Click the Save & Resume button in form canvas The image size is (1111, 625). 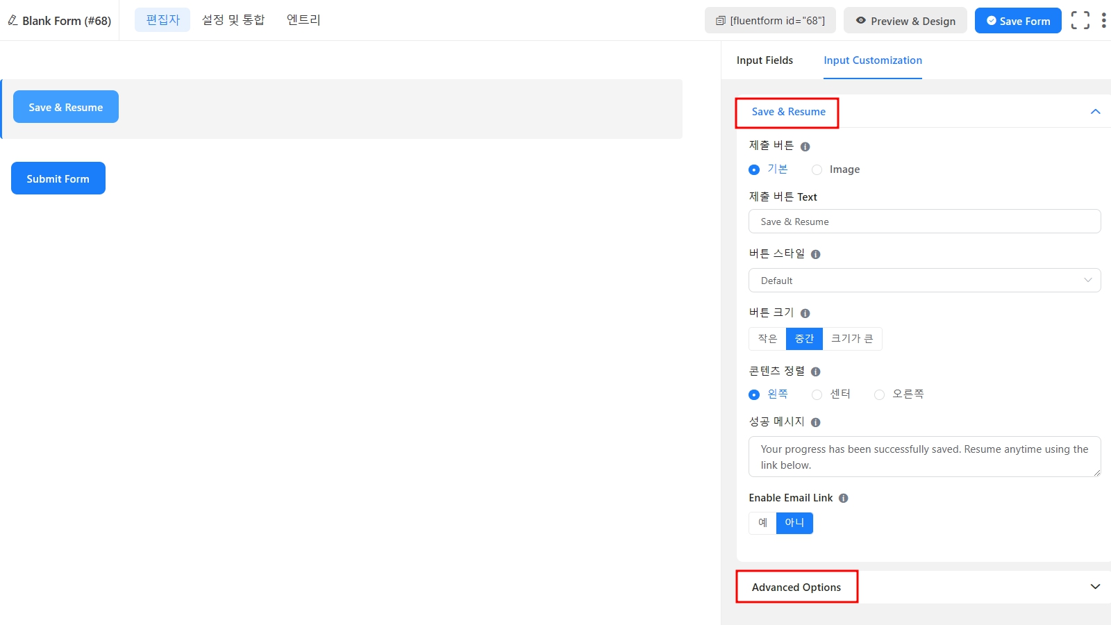(x=66, y=107)
